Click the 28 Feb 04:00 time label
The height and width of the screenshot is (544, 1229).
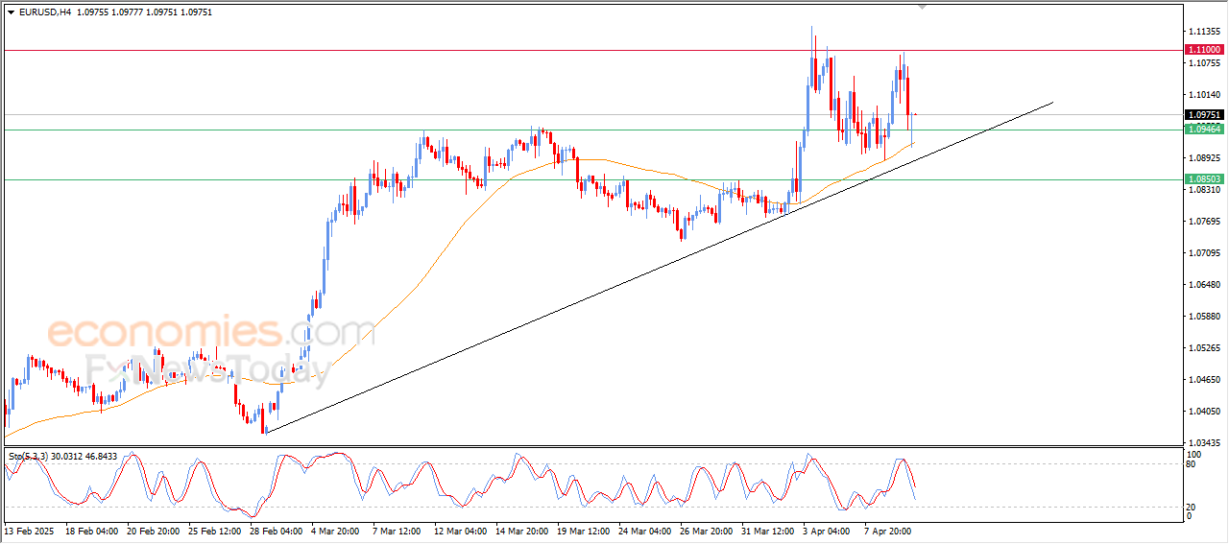tap(276, 530)
